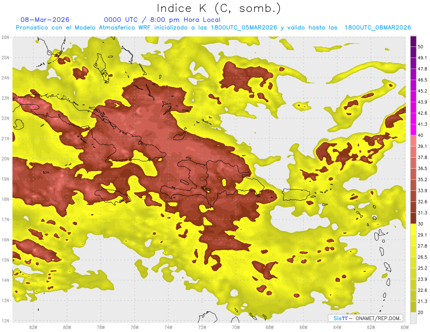
Task: Click the colorbar label "30"
Action: tap(421, 224)
